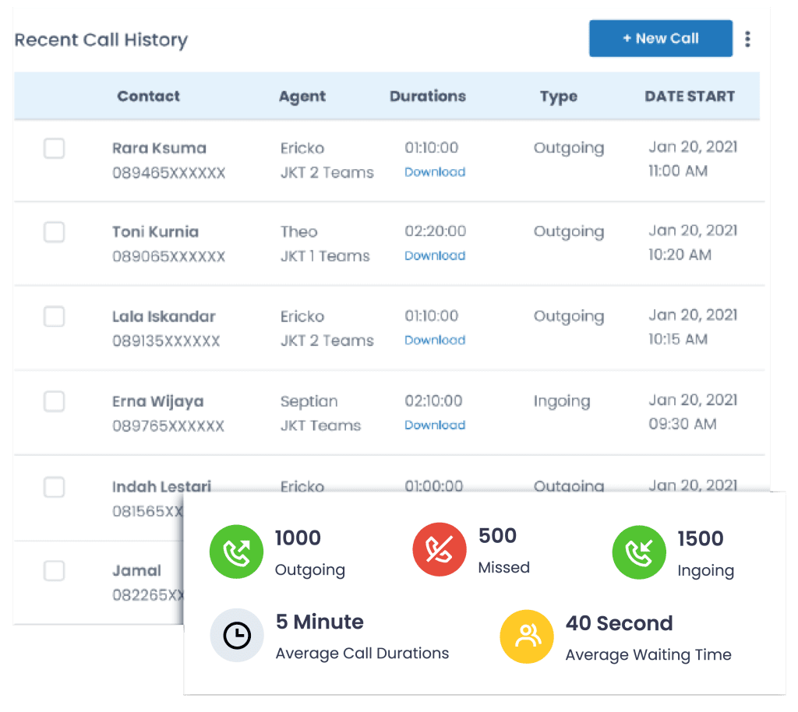Click the Ingoing type in Erna Wijaya row

[562, 402]
